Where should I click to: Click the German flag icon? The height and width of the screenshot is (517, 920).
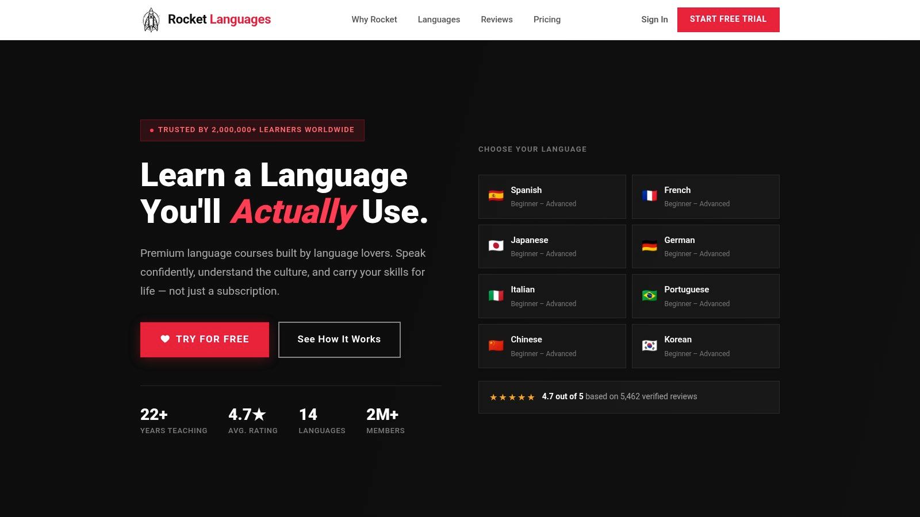(x=649, y=246)
